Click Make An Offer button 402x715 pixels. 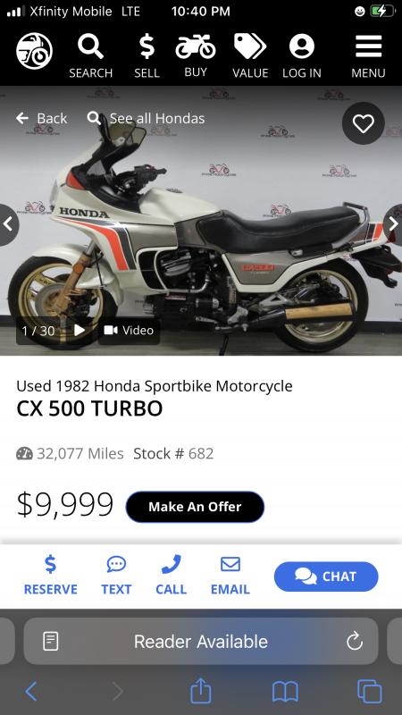[195, 507]
